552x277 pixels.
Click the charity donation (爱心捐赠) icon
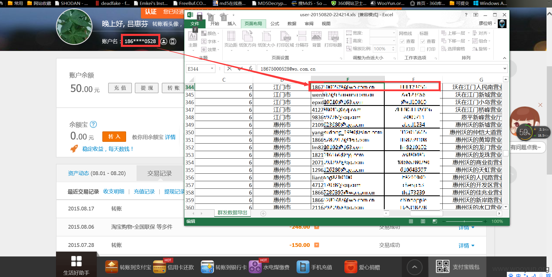(351, 267)
